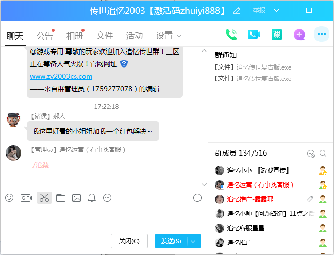Screen dimensions: 334x255
Task: Expand the 设置 tab dropdown
Action: pos(179,36)
